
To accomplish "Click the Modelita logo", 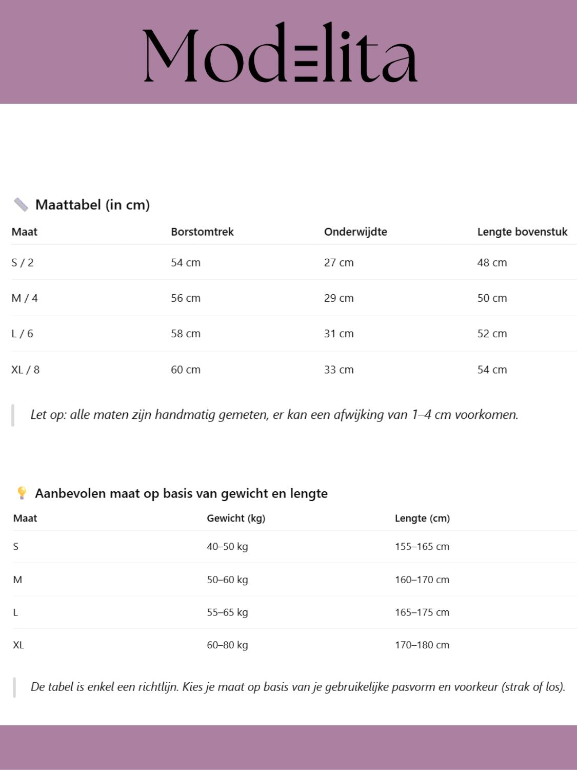I will click(x=280, y=53).
